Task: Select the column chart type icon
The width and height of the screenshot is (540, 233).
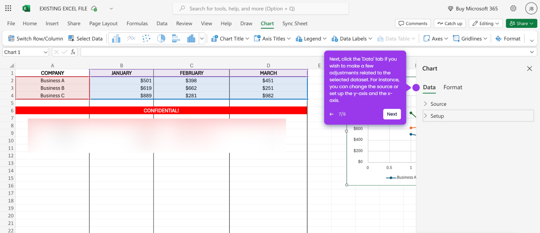Action: tap(116, 39)
